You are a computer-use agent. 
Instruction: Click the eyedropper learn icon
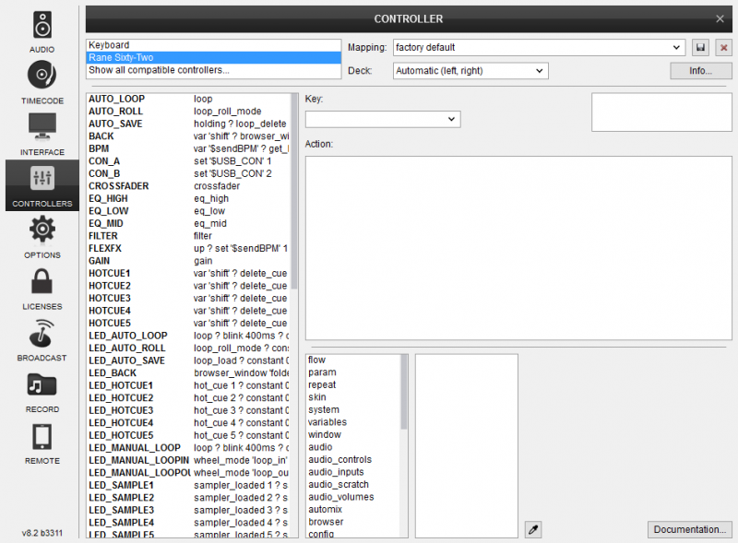pos(533,530)
